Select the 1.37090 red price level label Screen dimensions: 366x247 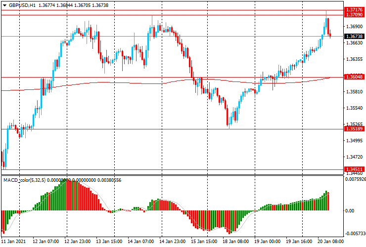pos(354,15)
